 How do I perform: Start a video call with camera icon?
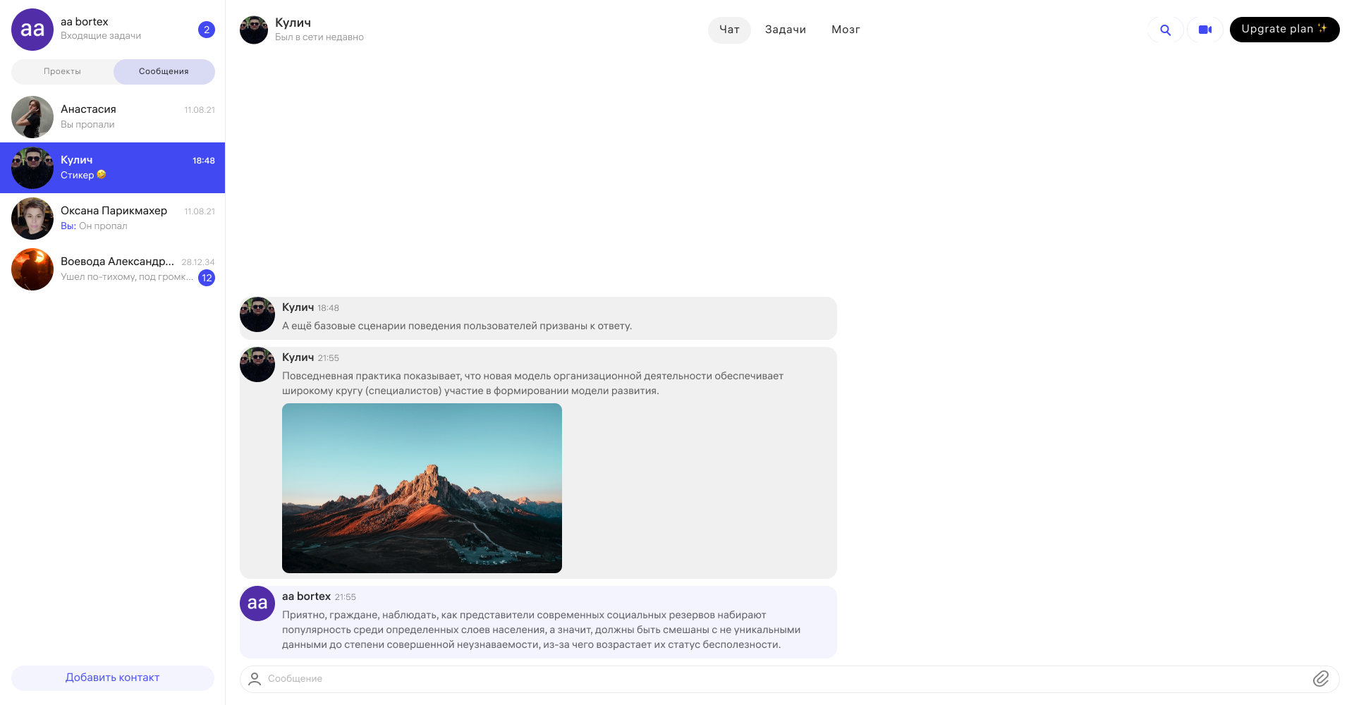[x=1205, y=30]
